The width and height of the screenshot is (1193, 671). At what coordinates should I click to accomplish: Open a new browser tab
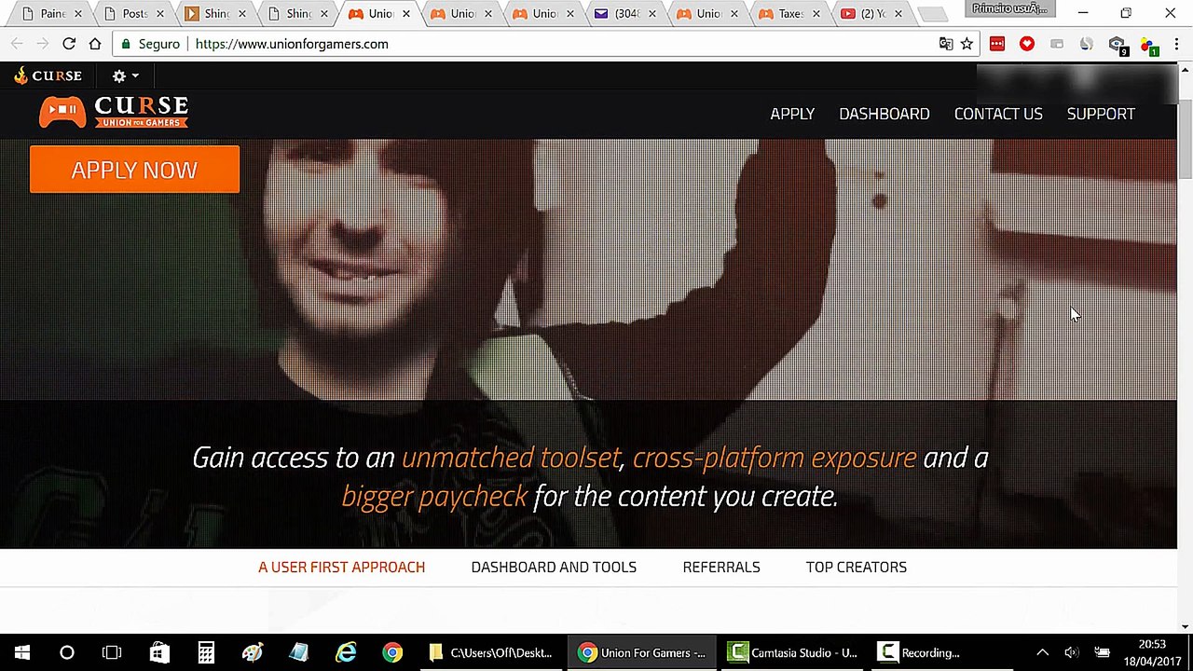tap(932, 14)
